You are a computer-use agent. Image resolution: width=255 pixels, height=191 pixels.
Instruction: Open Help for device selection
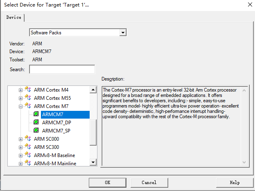(235, 182)
